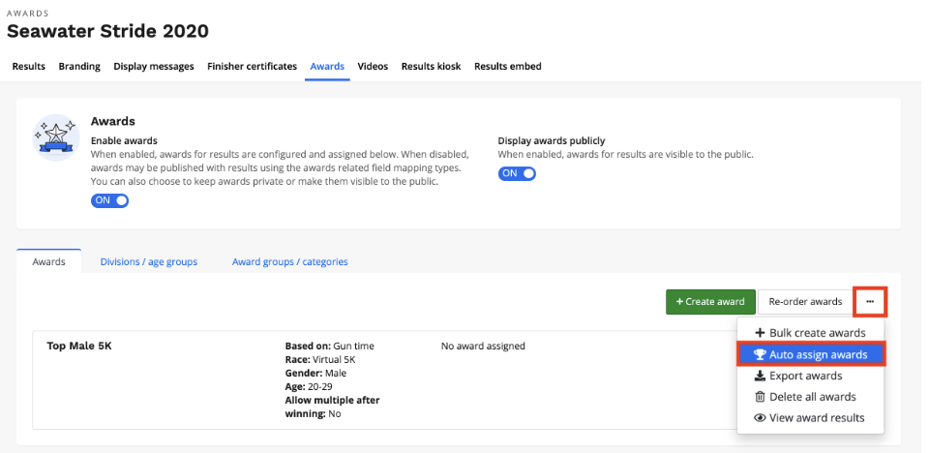The width and height of the screenshot is (929, 453).
Task: Click the trophy icon for Auto assign awards
Action: coord(760,354)
